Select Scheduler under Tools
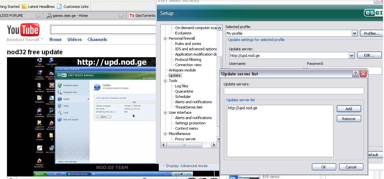Screen dimensions: 384x179 (183, 97)
